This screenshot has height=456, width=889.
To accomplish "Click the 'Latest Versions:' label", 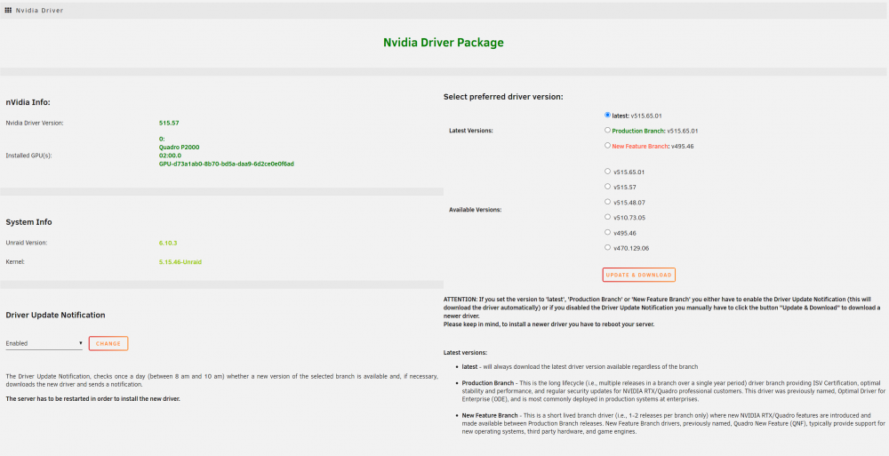I will pyautogui.click(x=471, y=131).
